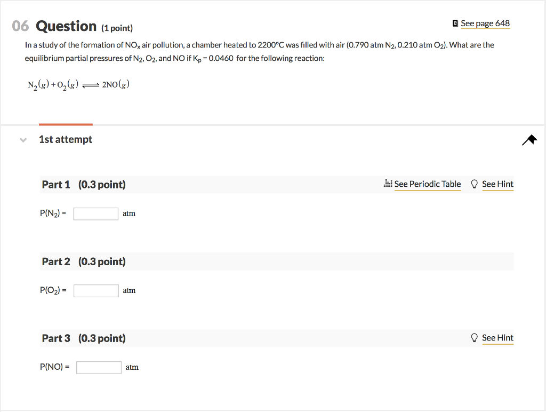Show the Part 3 See Hint link

pos(497,338)
